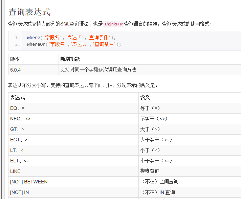This screenshot has height=199, width=241.
Task: Click the 含义 table header
Action: [145, 98]
